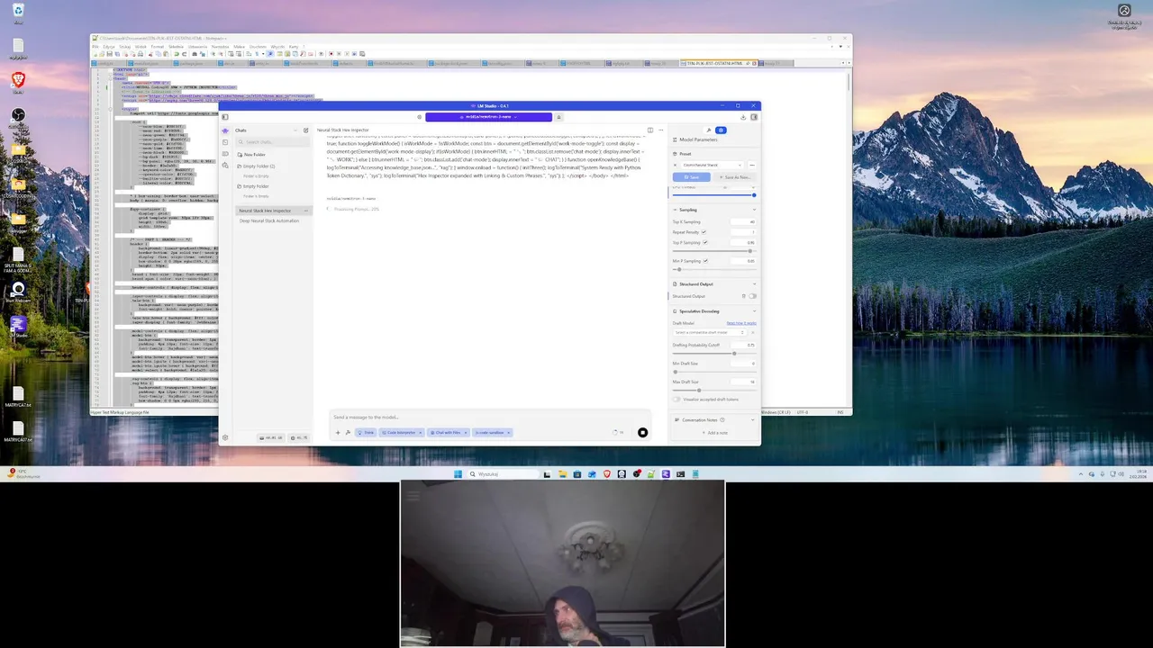Delete the Structured Output schema with trash icon
1153x648 pixels.
coord(743,296)
